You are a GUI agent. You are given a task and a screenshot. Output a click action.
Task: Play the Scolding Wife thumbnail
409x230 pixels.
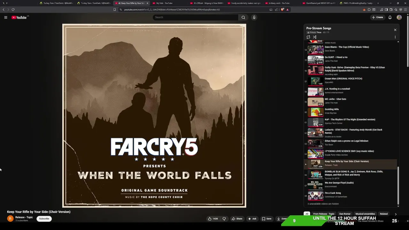[315, 111]
